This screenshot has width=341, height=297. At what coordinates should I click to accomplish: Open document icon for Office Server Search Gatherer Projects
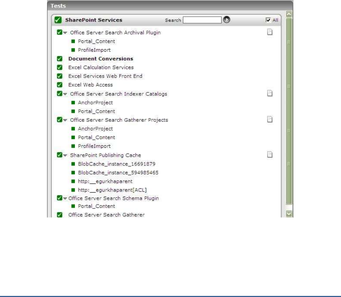coord(270,119)
